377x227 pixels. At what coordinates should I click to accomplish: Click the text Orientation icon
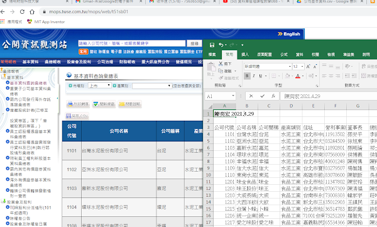347,66
